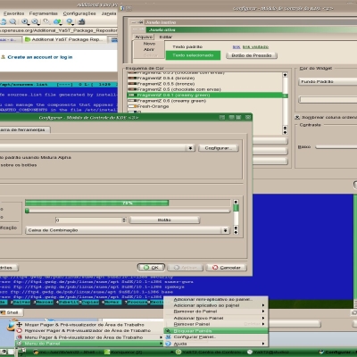Click the light bulb icon in Konqueror toolbar

70,21
